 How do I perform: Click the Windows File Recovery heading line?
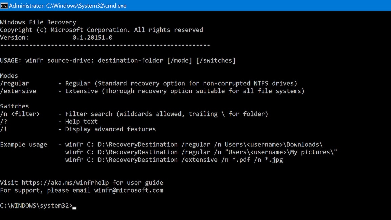[x=38, y=22]
